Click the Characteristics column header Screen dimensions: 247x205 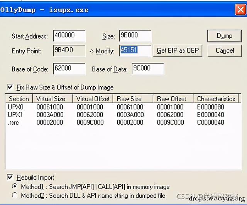click(x=216, y=99)
